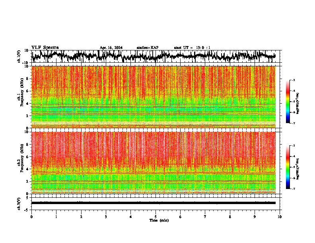Click the "10" tick on ch.1(V) waveform axis
Viewport: 315px width, 243px height.
tap(27, 50)
